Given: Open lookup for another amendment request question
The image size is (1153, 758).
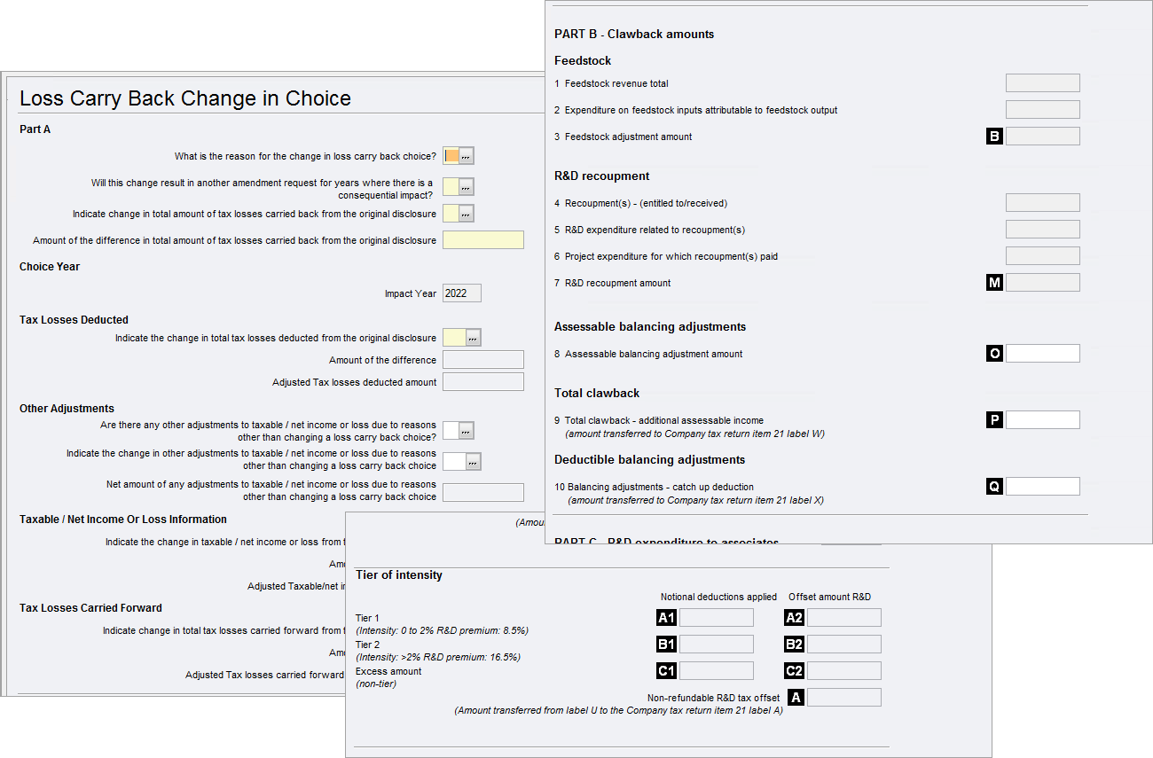Looking at the screenshot, I should pyautogui.click(x=467, y=186).
